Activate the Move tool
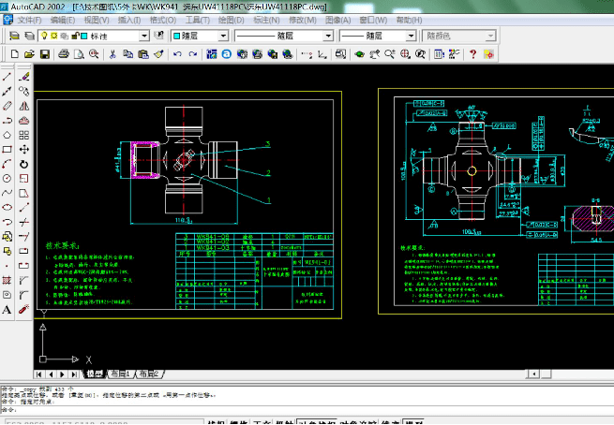 tap(24, 149)
